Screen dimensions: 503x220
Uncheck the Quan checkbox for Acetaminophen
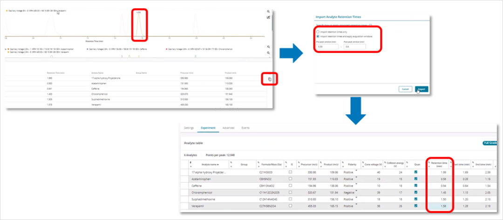tap(416, 179)
